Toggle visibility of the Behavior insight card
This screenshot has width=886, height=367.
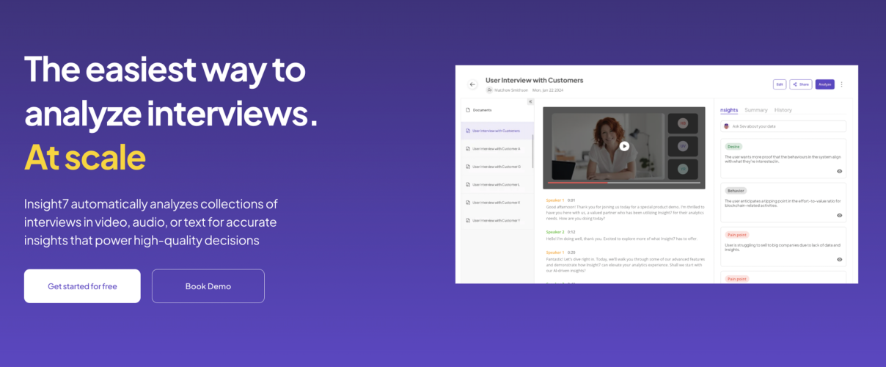[839, 215]
